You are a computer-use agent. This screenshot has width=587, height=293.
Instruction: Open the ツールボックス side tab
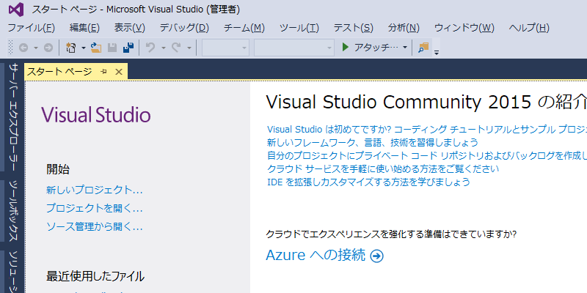(13, 212)
